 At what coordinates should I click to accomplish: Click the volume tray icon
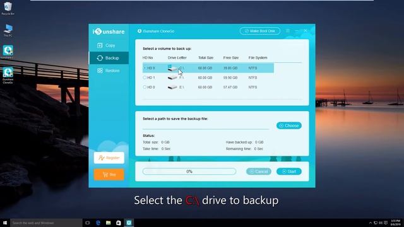pos(381,223)
